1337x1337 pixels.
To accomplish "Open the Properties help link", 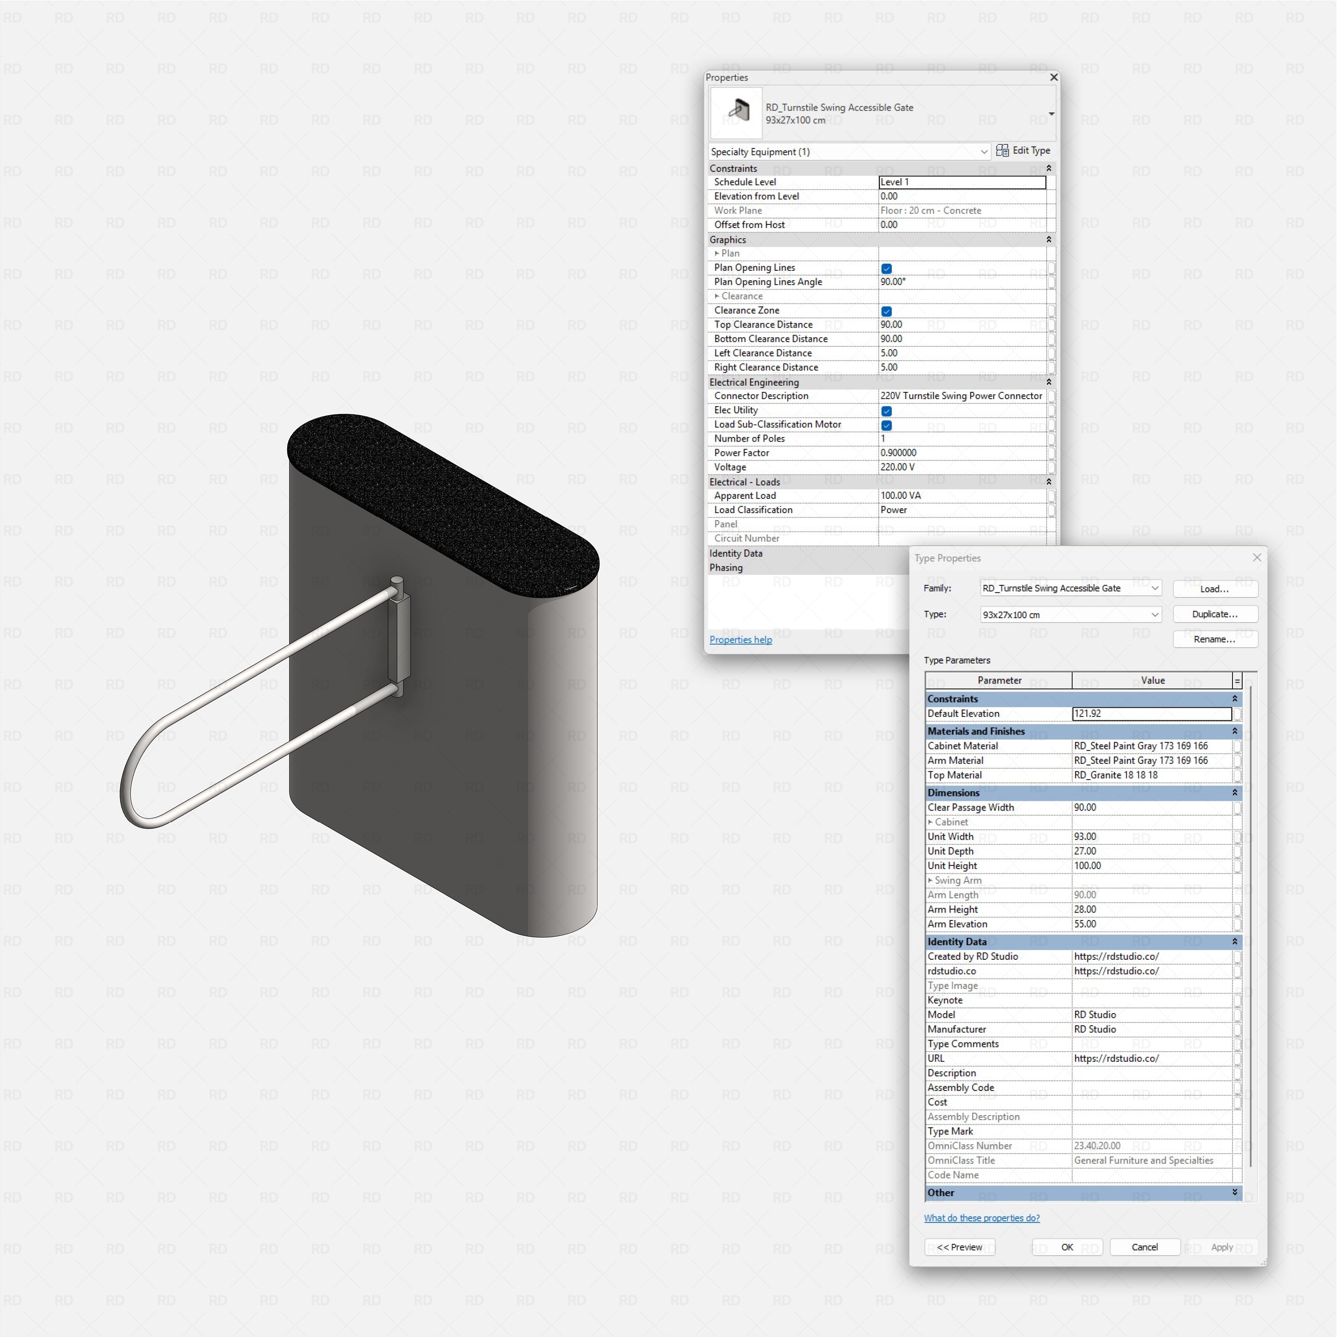I will (740, 639).
